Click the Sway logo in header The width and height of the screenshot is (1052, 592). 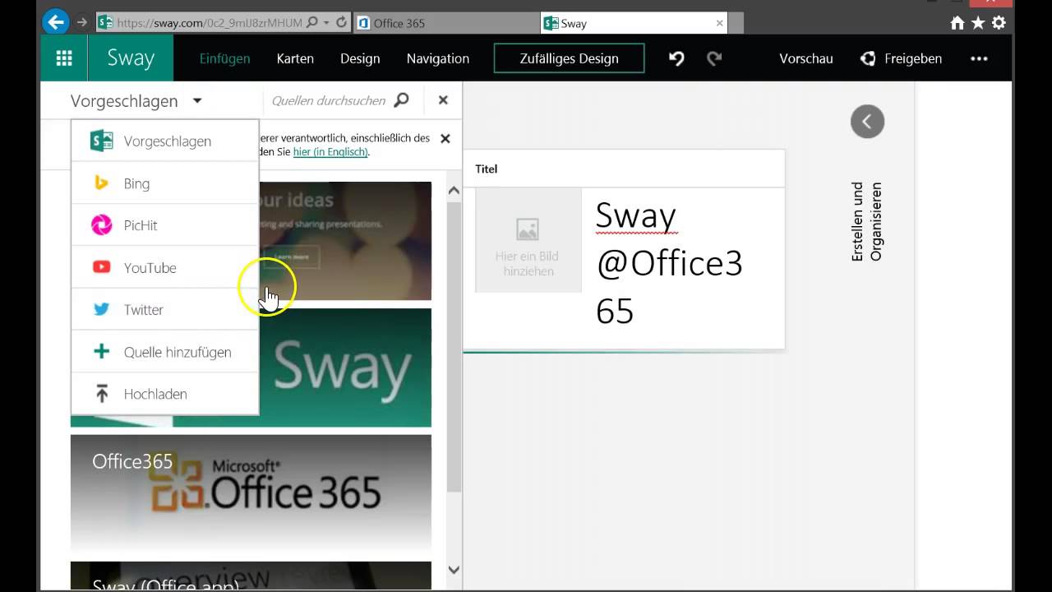pyautogui.click(x=131, y=58)
